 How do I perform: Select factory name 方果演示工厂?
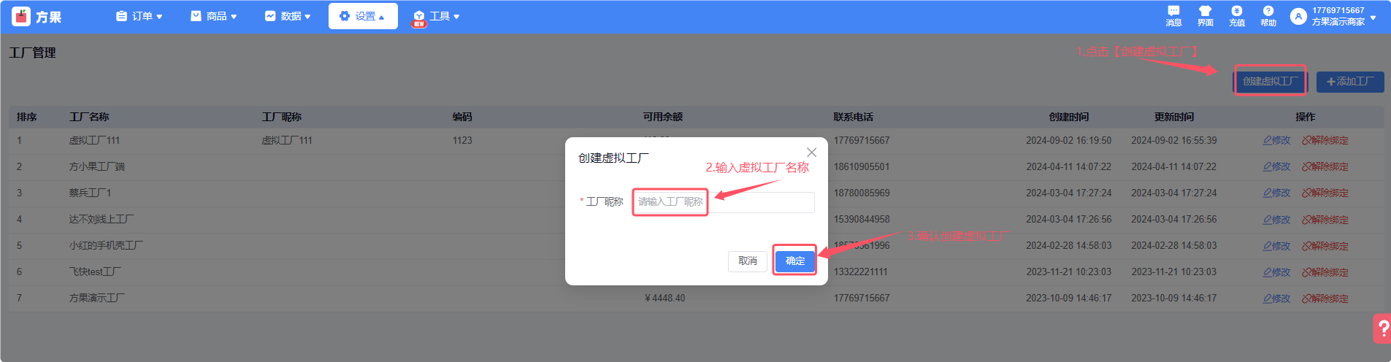97,298
